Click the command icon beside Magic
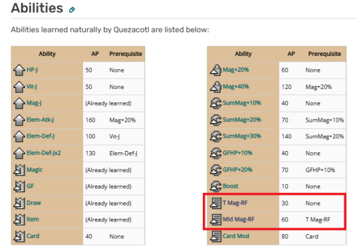 click(x=19, y=170)
